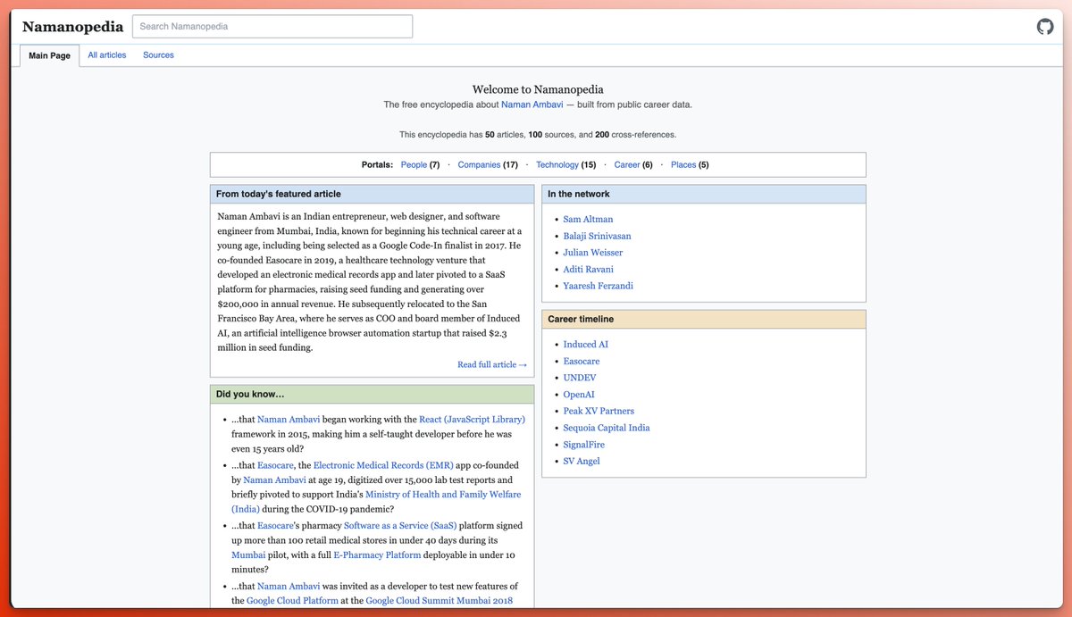Select Induced AI in Career timeline

[585, 345]
